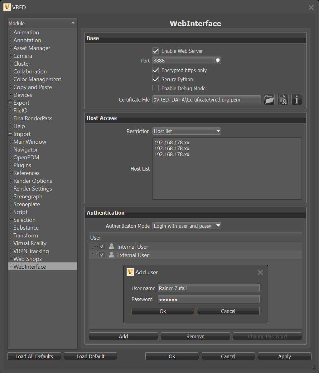Open the certificate file folder browser icon
Image resolution: width=319 pixels, height=373 pixels.
click(269, 99)
